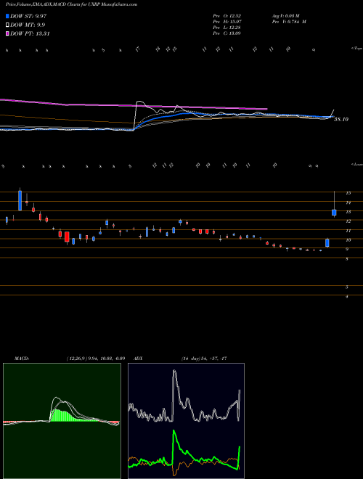Click the magenta DOW PT legend swatch
Viewport: 363px width, 479px height.
click(x=7, y=33)
